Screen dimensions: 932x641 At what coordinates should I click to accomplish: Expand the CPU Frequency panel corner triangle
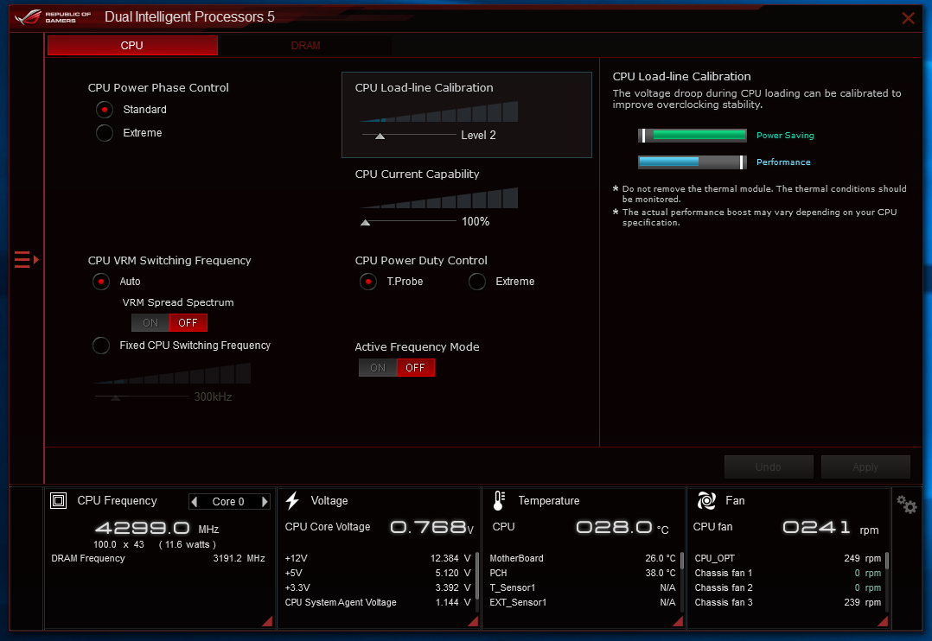coord(268,621)
